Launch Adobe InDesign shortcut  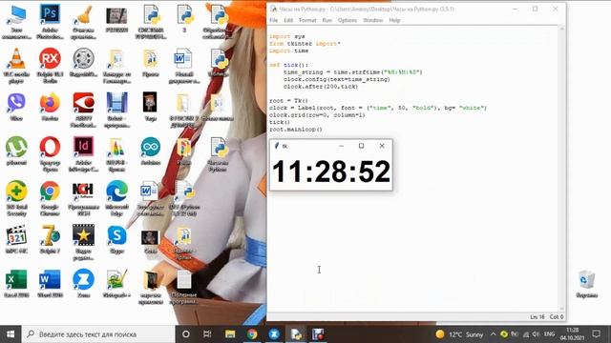tap(83, 154)
